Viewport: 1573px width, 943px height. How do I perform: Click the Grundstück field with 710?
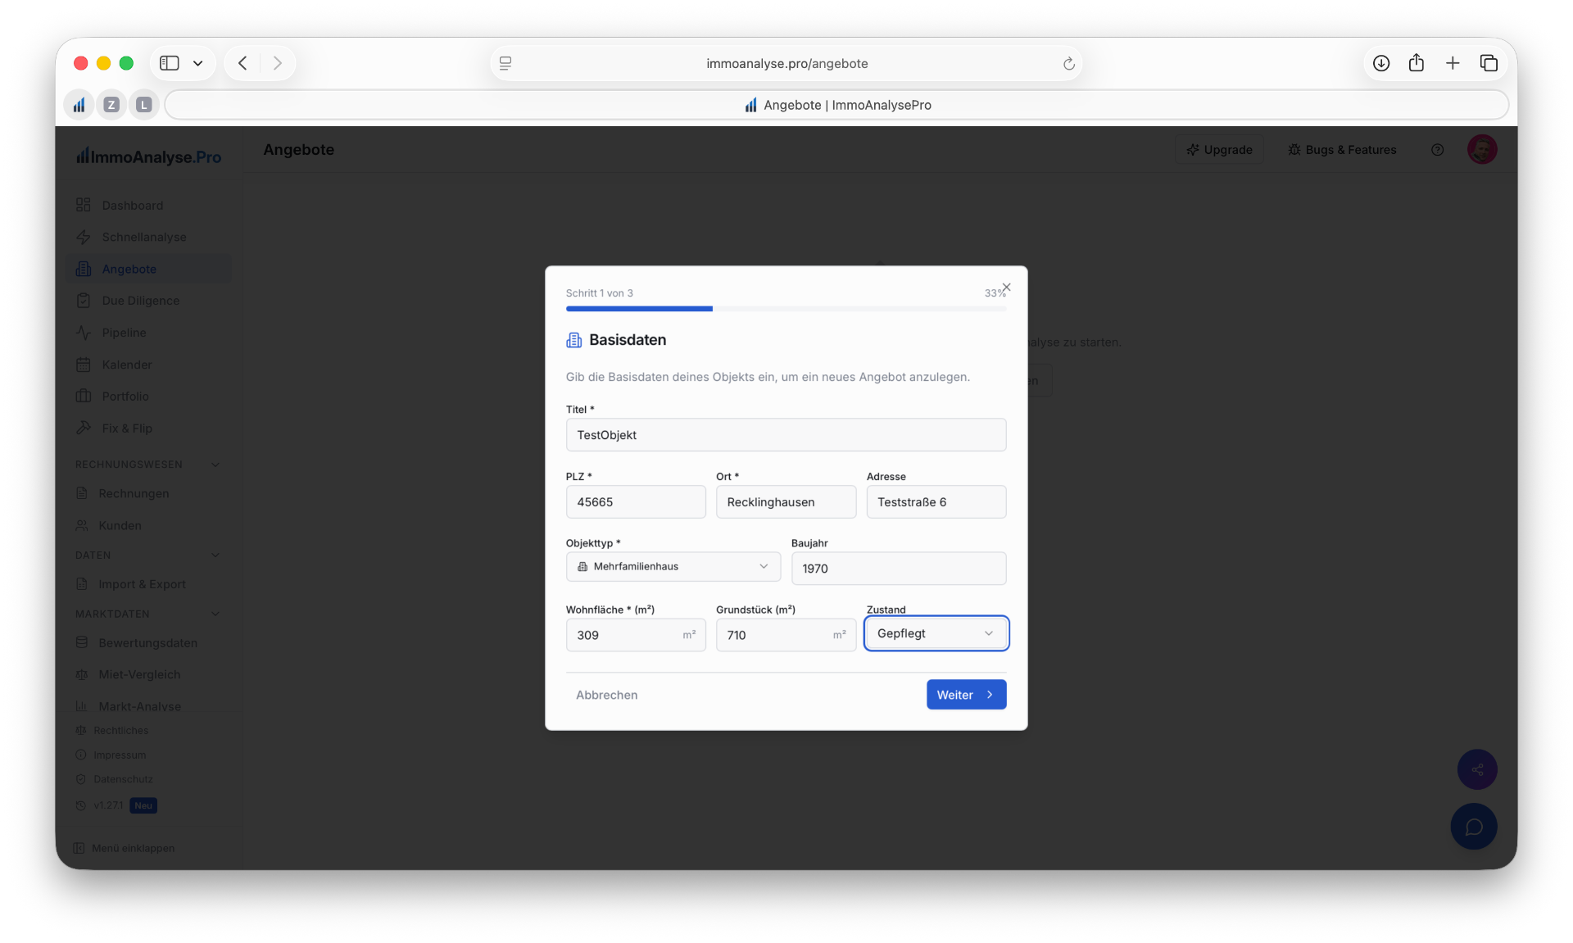(x=786, y=635)
